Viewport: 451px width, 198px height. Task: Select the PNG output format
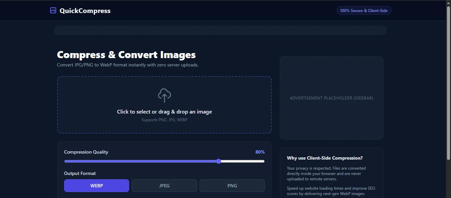point(232,186)
